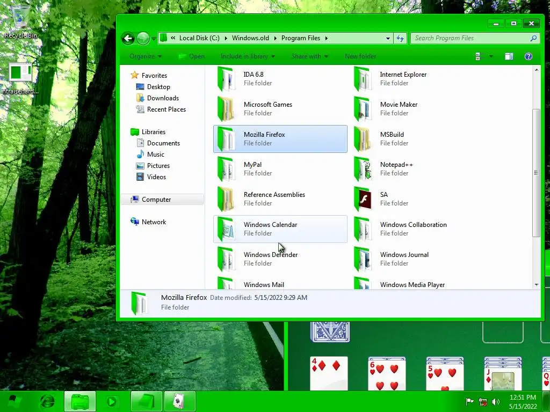Click the Solitaire taskbar button
Viewport: 550px width, 412px height.
179,401
